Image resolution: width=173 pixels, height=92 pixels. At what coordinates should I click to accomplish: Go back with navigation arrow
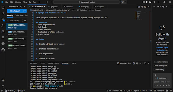coord(47,2)
